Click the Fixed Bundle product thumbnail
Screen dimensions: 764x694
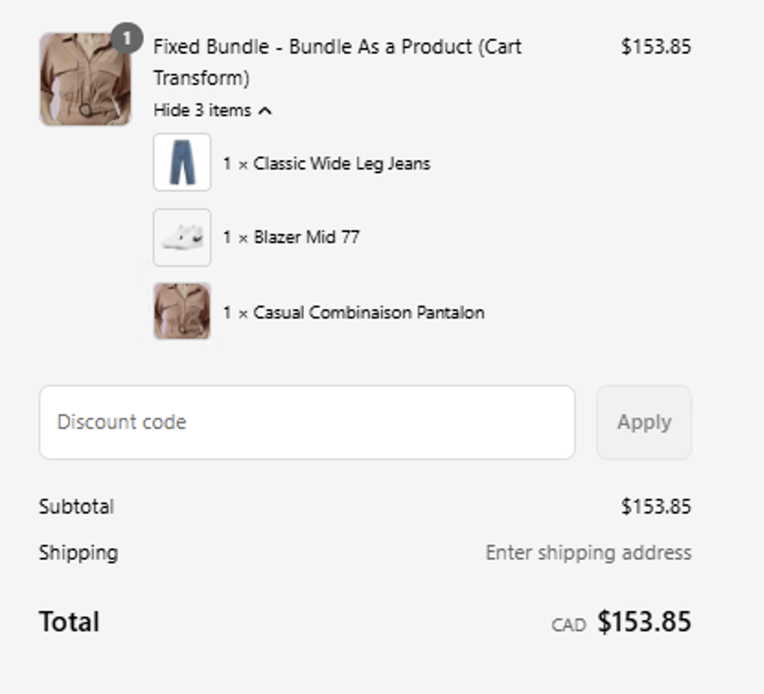click(x=85, y=80)
